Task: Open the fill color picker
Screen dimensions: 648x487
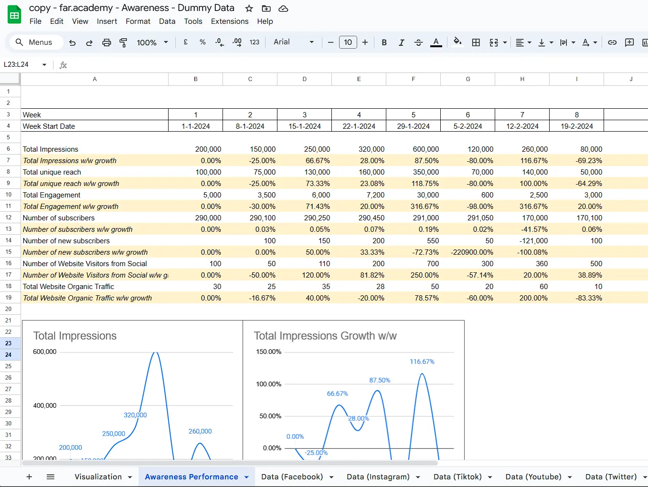Action: 457,42
